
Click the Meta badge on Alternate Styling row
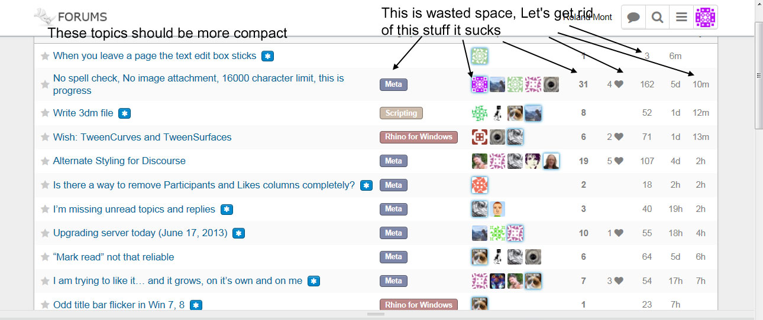click(393, 161)
